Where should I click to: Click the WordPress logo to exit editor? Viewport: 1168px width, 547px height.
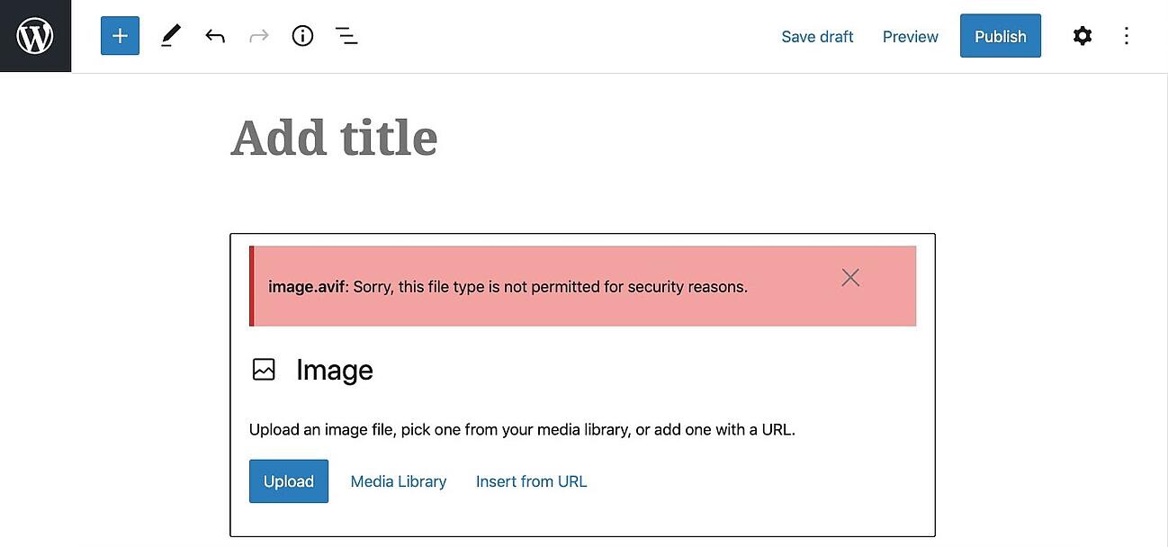35,36
